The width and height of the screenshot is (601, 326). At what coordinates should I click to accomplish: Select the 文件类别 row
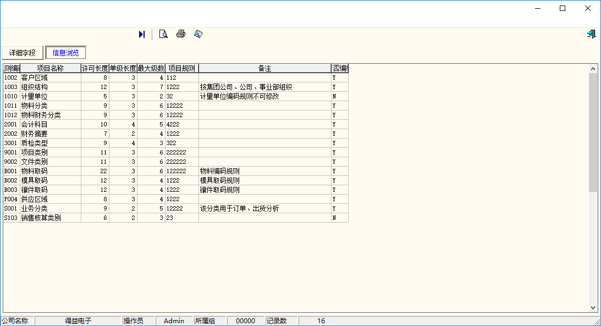click(175, 162)
